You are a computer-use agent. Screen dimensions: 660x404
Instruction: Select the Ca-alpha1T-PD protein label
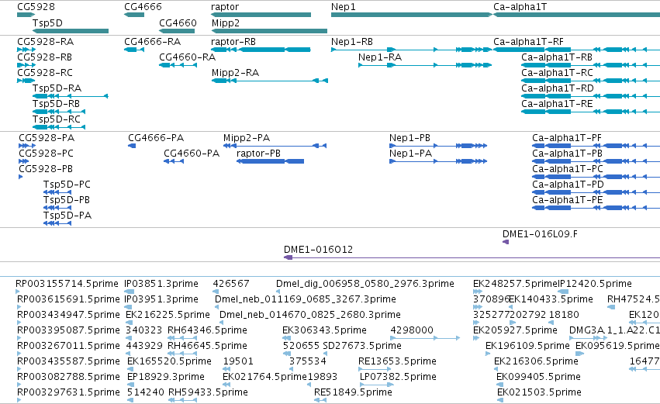(568, 185)
